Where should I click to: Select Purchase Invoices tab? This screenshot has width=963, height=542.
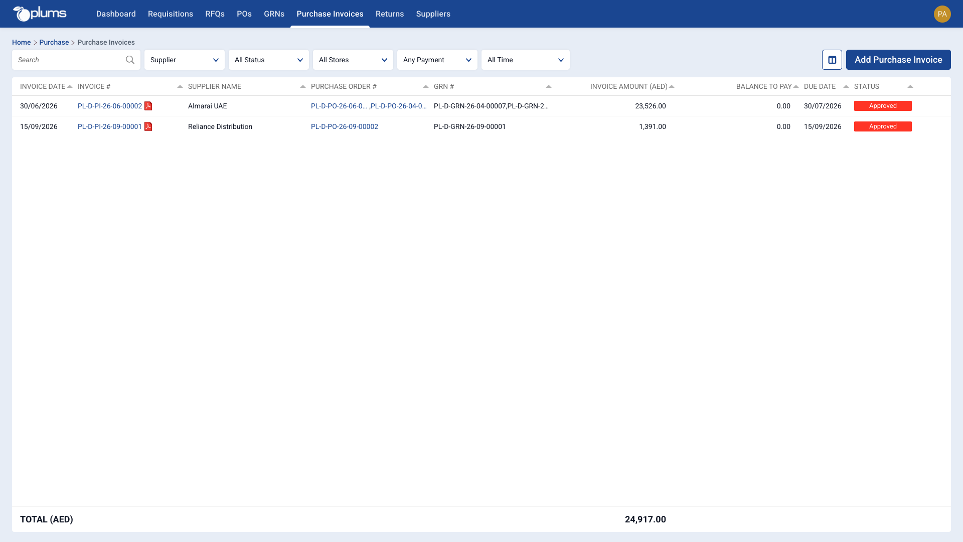tap(330, 14)
